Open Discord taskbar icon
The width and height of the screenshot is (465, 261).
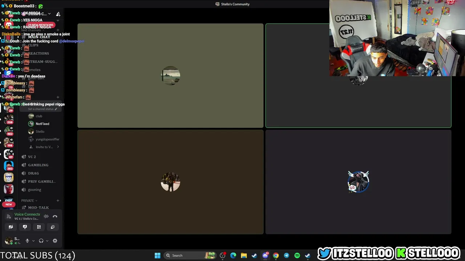(265, 256)
